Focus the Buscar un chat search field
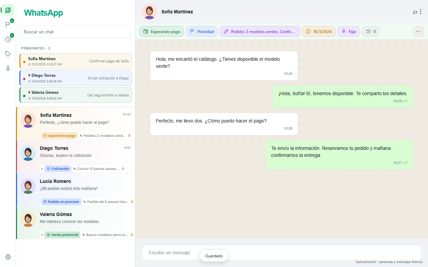The height and width of the screenshot is (267, 428). pos(76,32)
